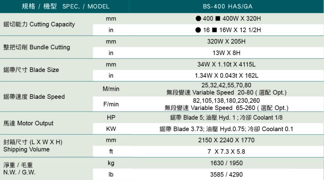Viewport: 324px width, 180px height.
Task: Click the weight value '3585 / 4290'
Action: coord(226,175)
